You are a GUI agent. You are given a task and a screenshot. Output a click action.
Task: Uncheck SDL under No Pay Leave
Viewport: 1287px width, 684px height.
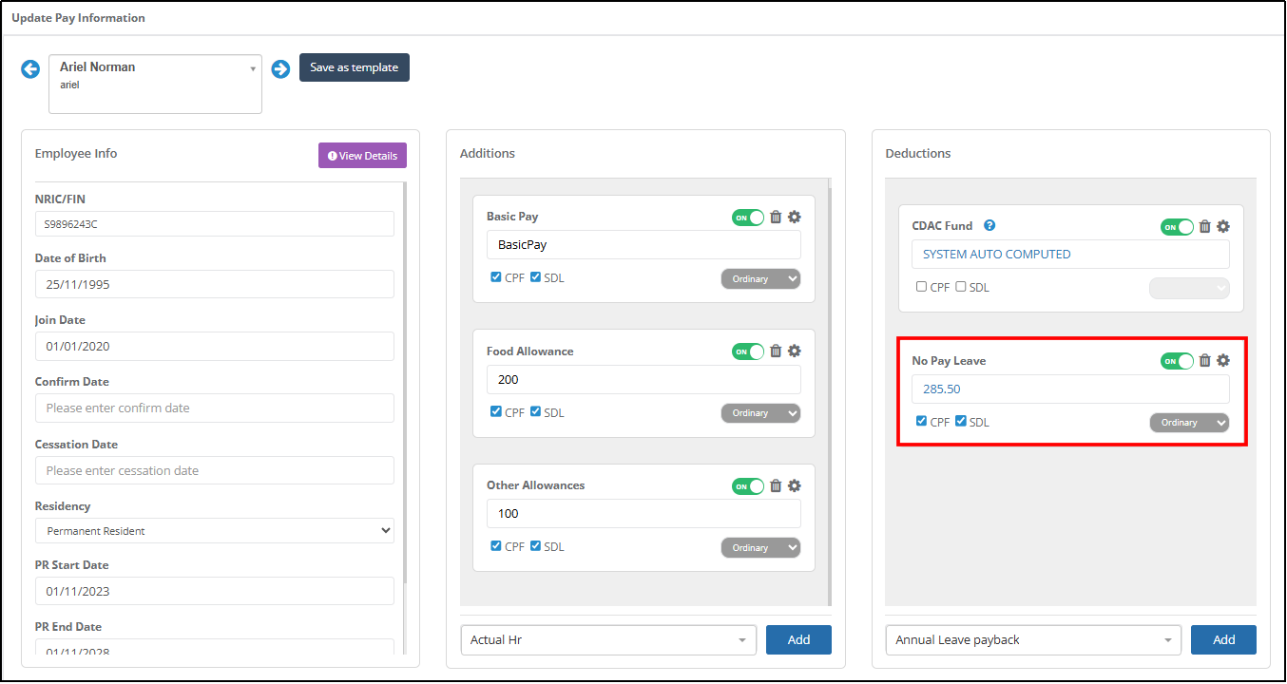click(x=960, y=421)
